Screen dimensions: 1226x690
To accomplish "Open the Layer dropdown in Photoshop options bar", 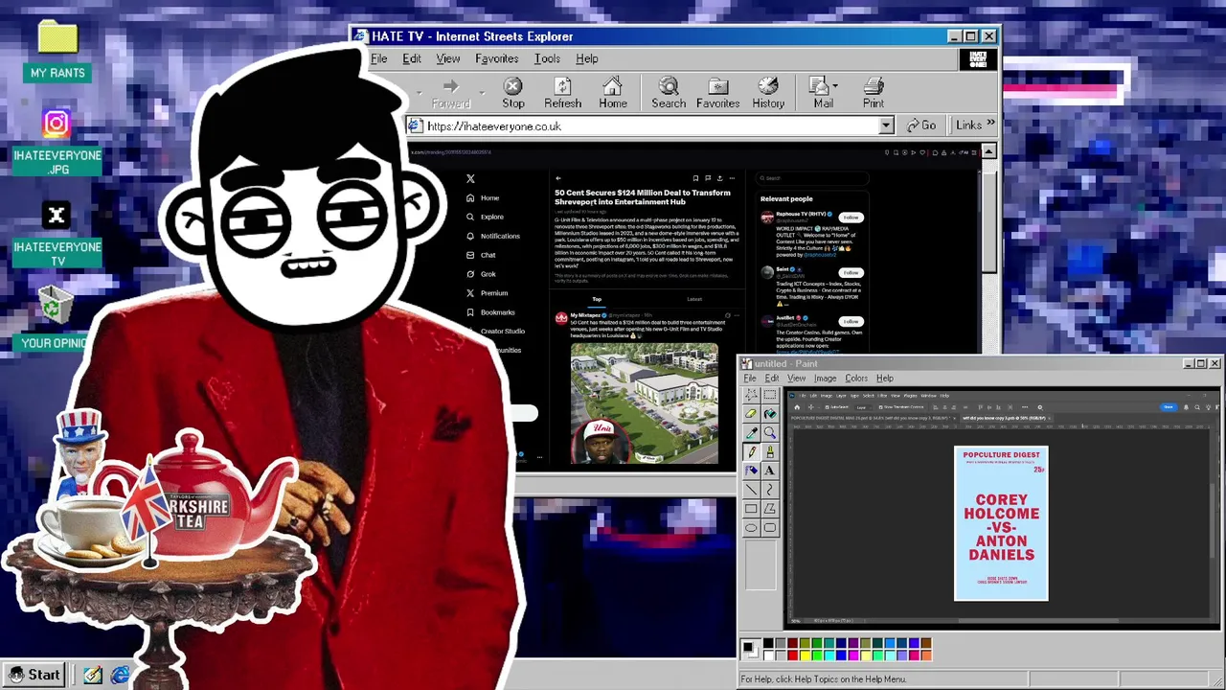I will click(x=863, y=407).
